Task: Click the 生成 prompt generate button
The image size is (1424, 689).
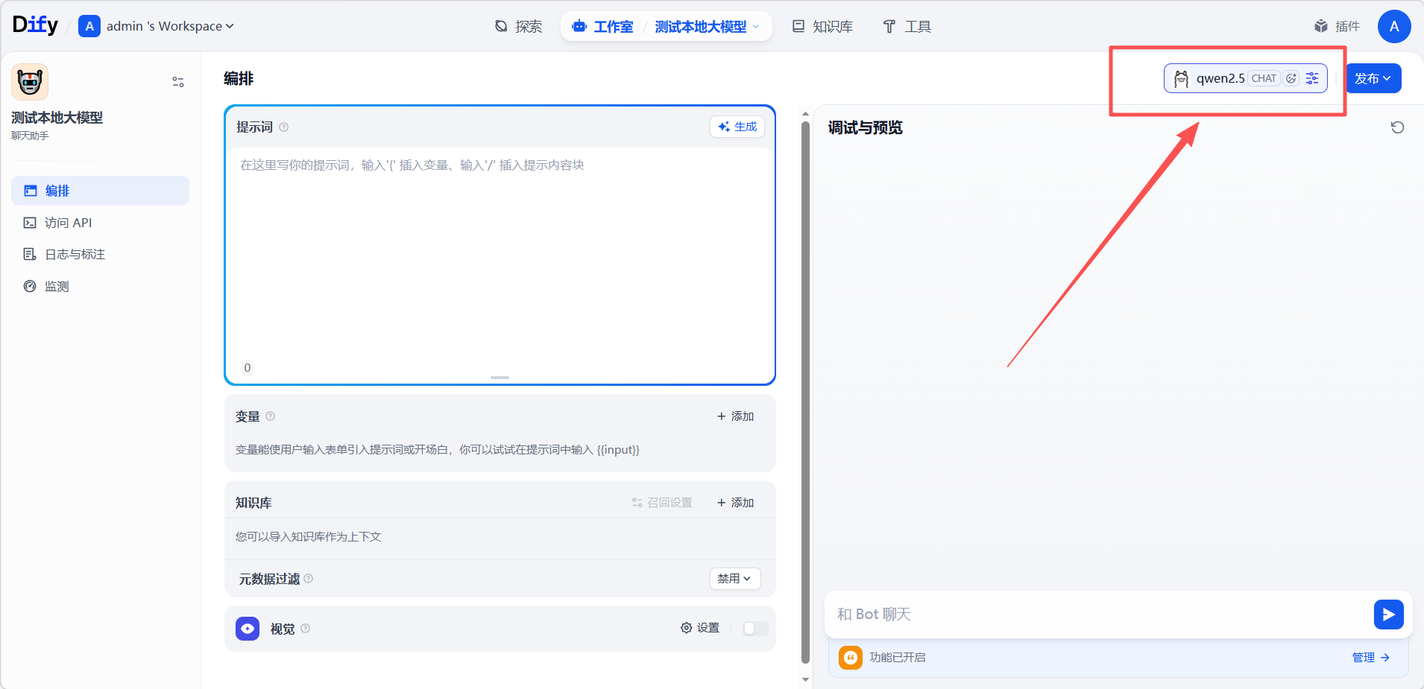Action: click(x=737, y=127)
